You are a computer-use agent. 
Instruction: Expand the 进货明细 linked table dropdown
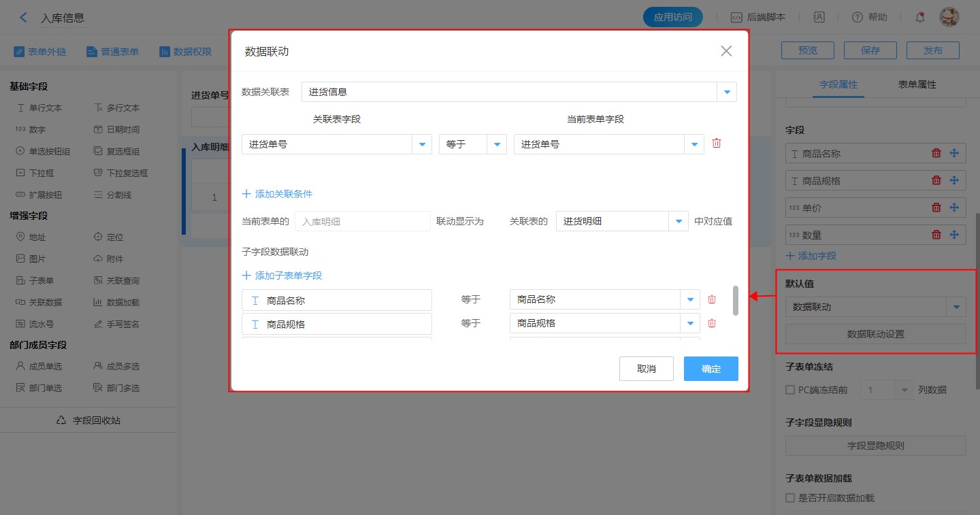[679, 221]
